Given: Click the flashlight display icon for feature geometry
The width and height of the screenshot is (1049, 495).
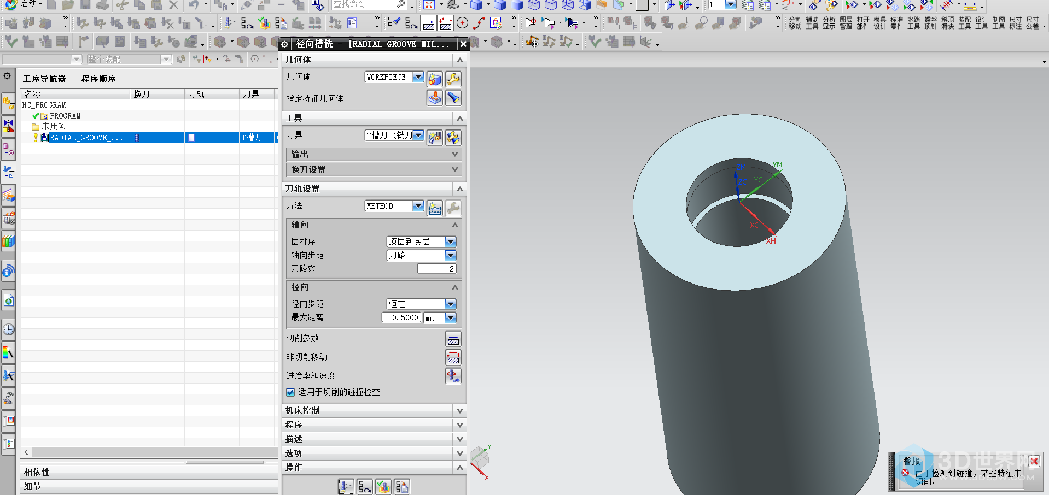Looking at the screenshot, I should (x=453, y=98).
